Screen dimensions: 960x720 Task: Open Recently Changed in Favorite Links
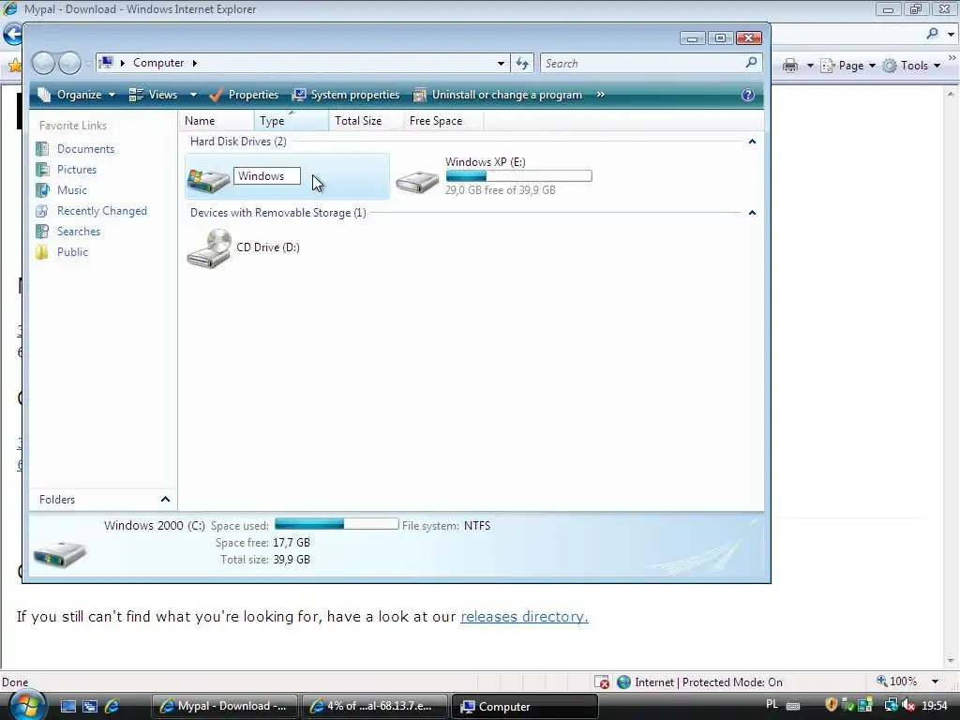click(101, 211)
